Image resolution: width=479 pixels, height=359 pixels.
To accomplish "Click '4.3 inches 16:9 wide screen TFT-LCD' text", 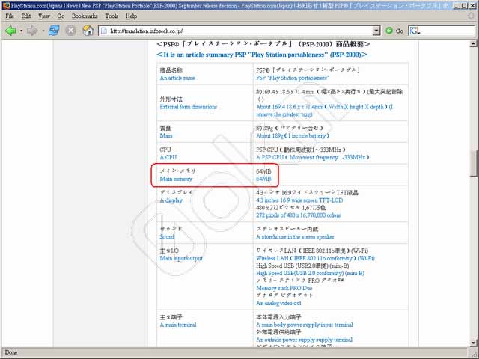I will pos(299,200).
